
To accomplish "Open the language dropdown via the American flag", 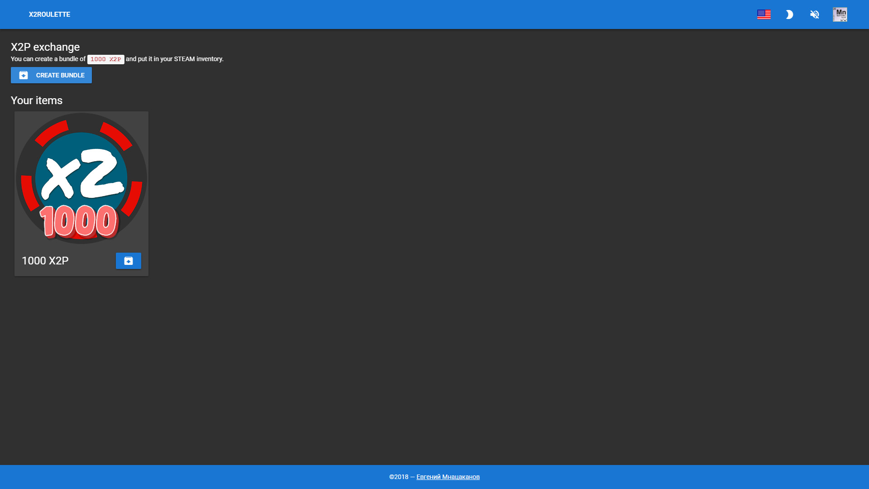I will point(764,14).
